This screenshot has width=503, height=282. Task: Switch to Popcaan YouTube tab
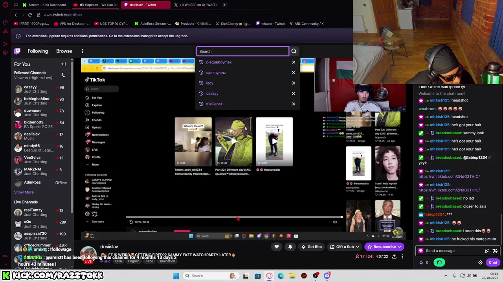click(96, 5)
